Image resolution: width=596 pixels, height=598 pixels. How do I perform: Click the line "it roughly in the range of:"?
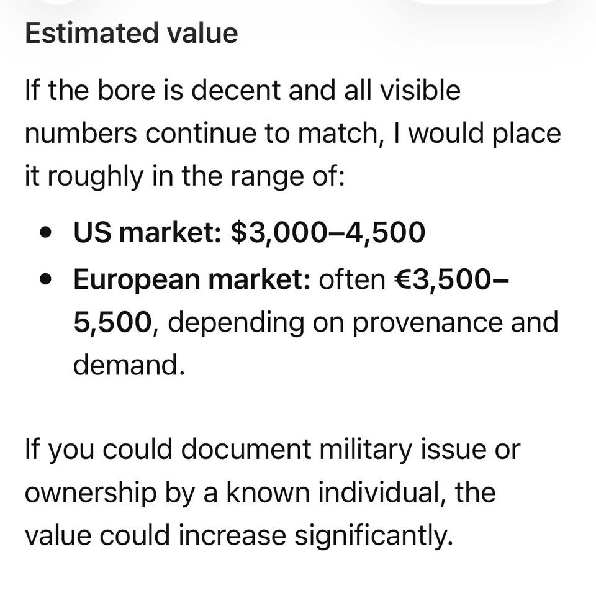click(x=185, y=176)
